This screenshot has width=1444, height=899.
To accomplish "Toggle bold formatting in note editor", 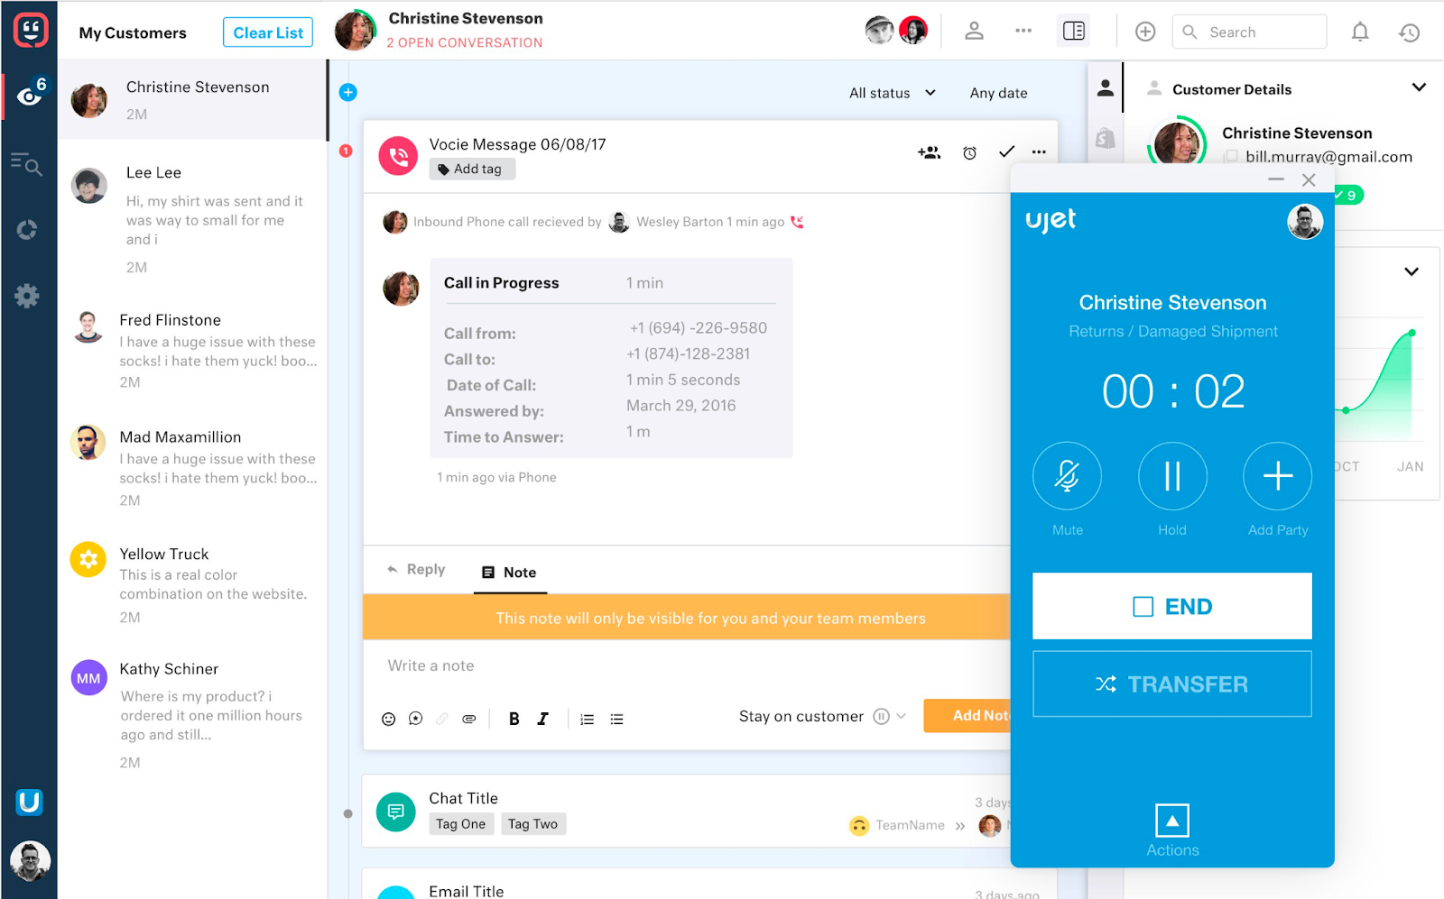I will coord(514,719).
